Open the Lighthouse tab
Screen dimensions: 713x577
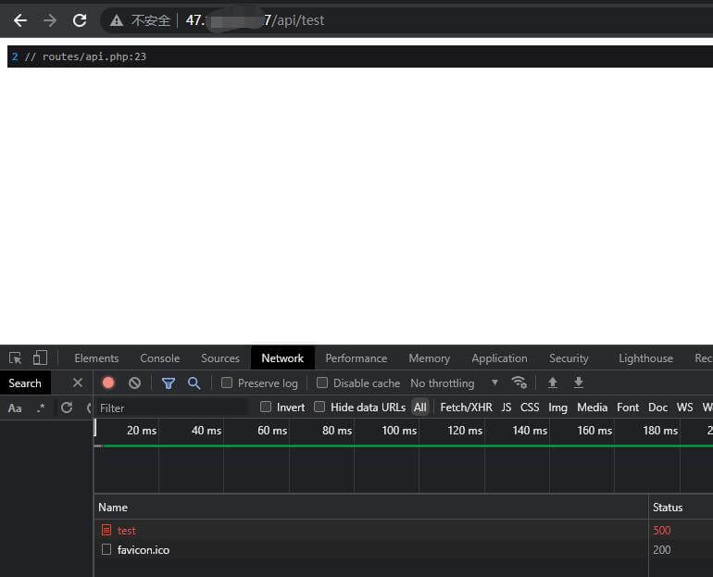click(x=645, y=358)
